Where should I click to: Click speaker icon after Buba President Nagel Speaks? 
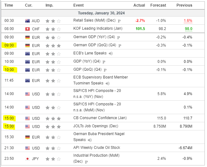coord(88,140)
